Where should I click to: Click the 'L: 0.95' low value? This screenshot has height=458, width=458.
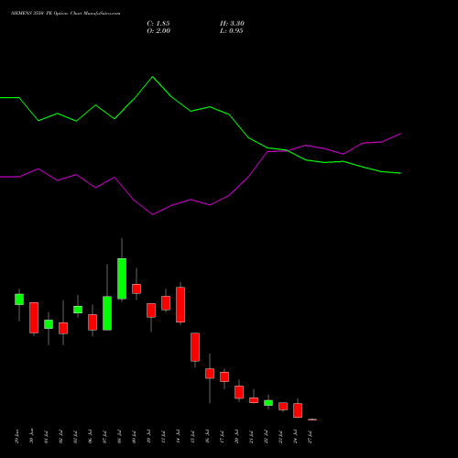232,31
